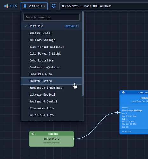The width and height of the screenshot is (148, 159).
Task: Open the 8885551212 Main 800 number selector
Action: click(x=104, y=6)
